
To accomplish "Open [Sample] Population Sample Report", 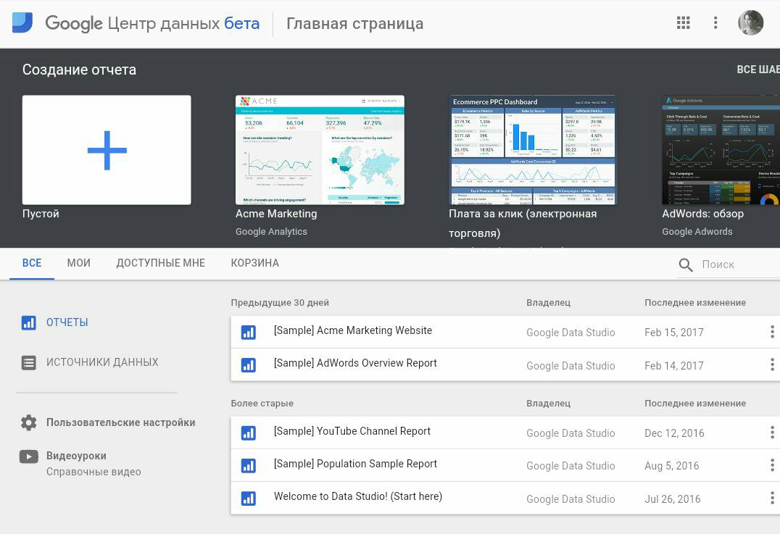I will coord(355,464).
